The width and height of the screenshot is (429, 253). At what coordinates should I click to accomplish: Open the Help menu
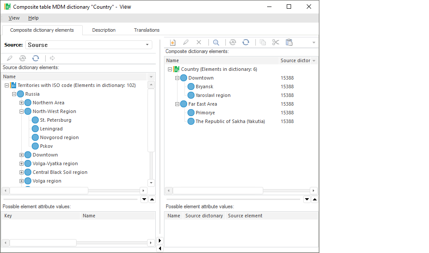click(34, 18)
